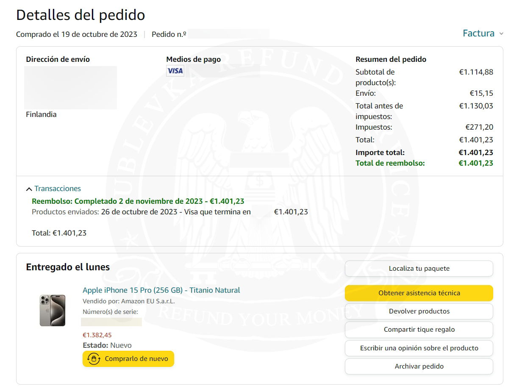522x391 pixels.
Task: Click the Total de reembolso label
Action: (x=390, y=163)
